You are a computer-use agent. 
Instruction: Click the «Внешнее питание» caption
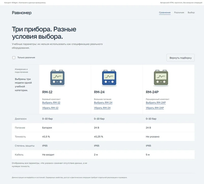[103, 99]
